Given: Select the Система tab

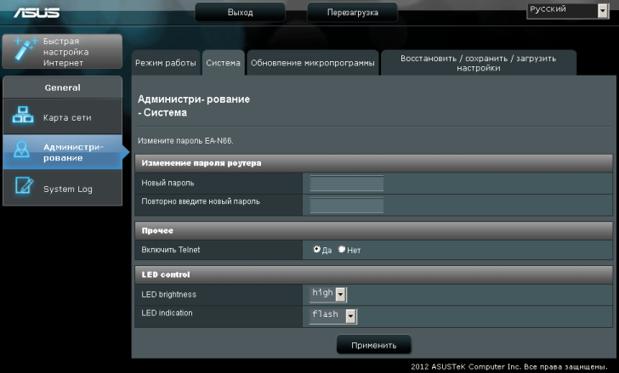Looking at the screenshot, I should [224, 63].
